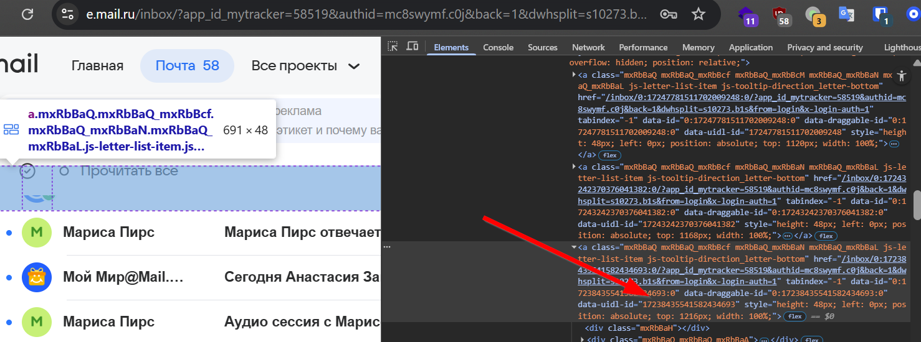Follow href link in the selected anchor element
Screen dimensions: 921x342
pos(742,270)
